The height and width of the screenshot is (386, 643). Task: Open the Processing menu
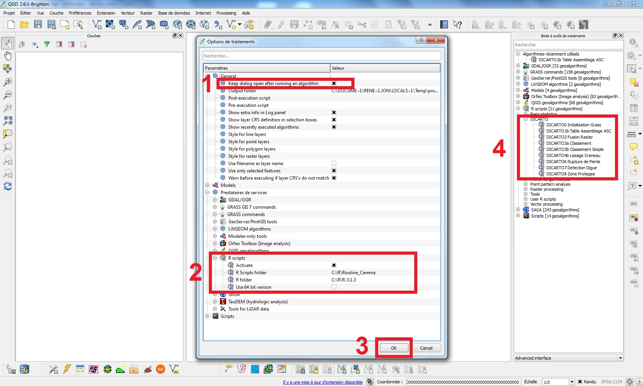pos(226,13)
